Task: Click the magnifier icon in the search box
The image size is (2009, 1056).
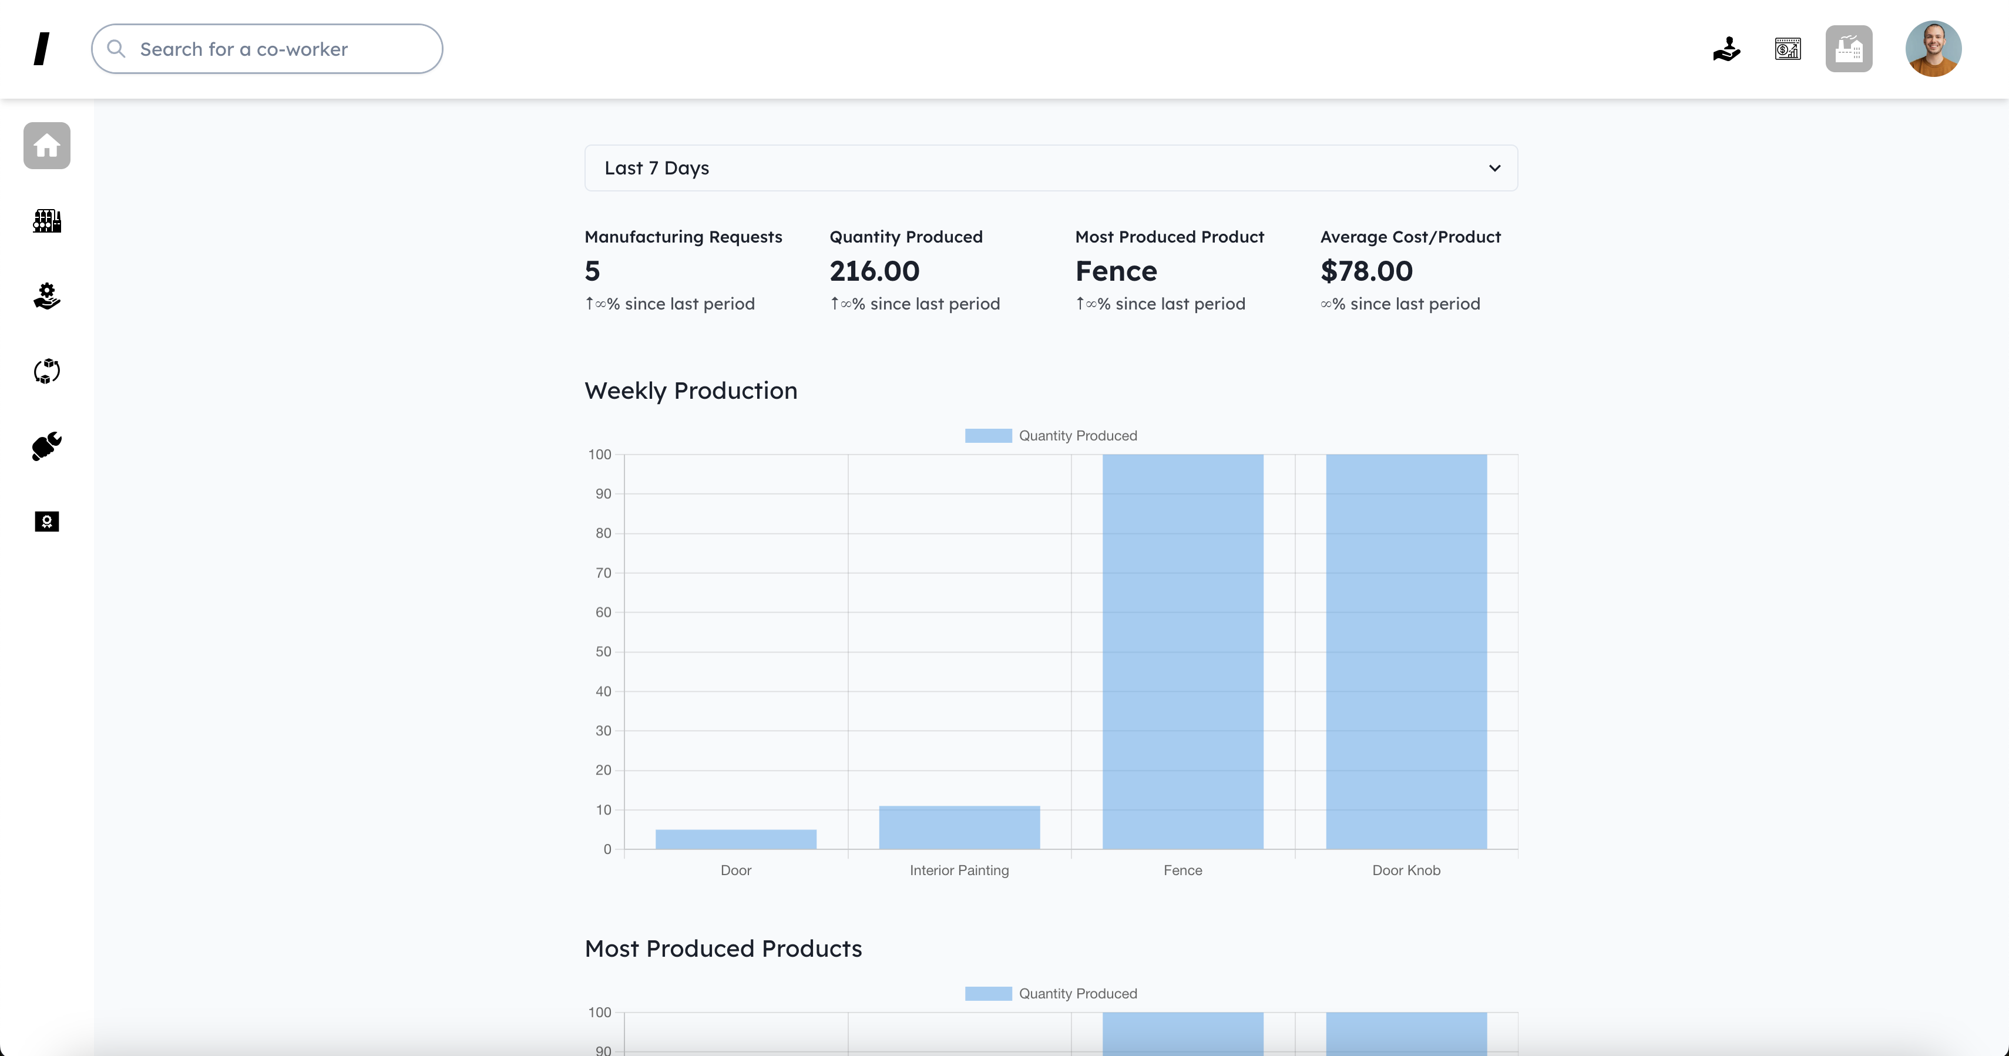Action: tap(116, 49)
